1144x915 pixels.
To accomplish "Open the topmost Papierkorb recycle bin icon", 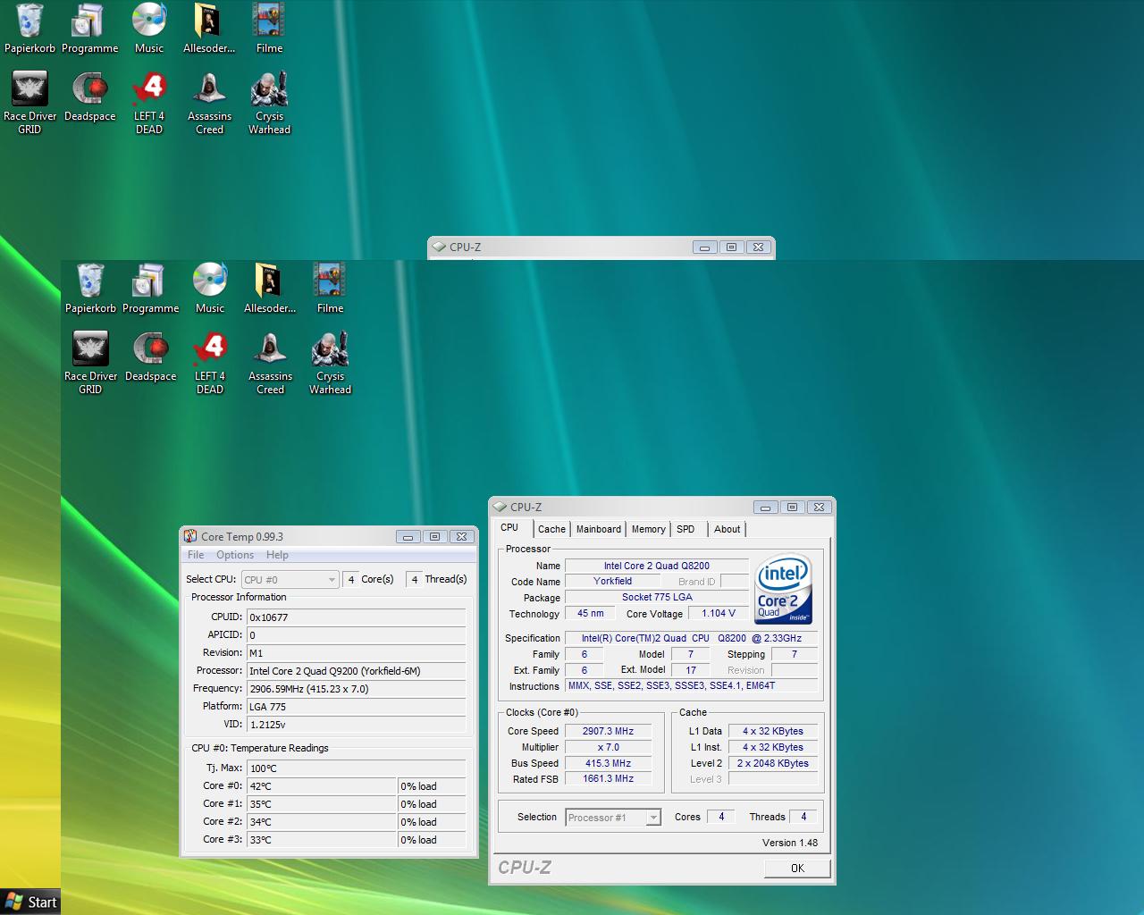I will coord(29,21).
